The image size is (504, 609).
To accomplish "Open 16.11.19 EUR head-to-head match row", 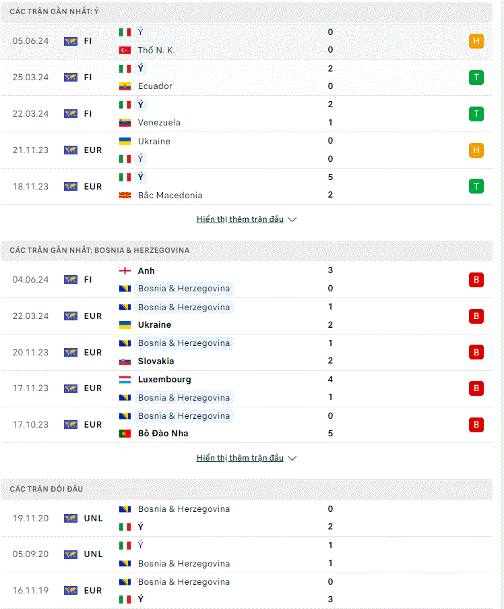I will 247,591.
